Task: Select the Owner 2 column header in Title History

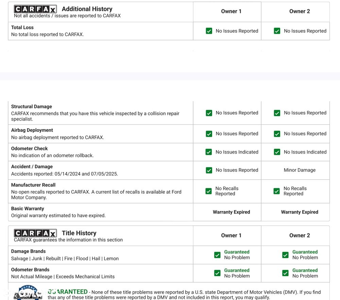Action: coord(300,235)
